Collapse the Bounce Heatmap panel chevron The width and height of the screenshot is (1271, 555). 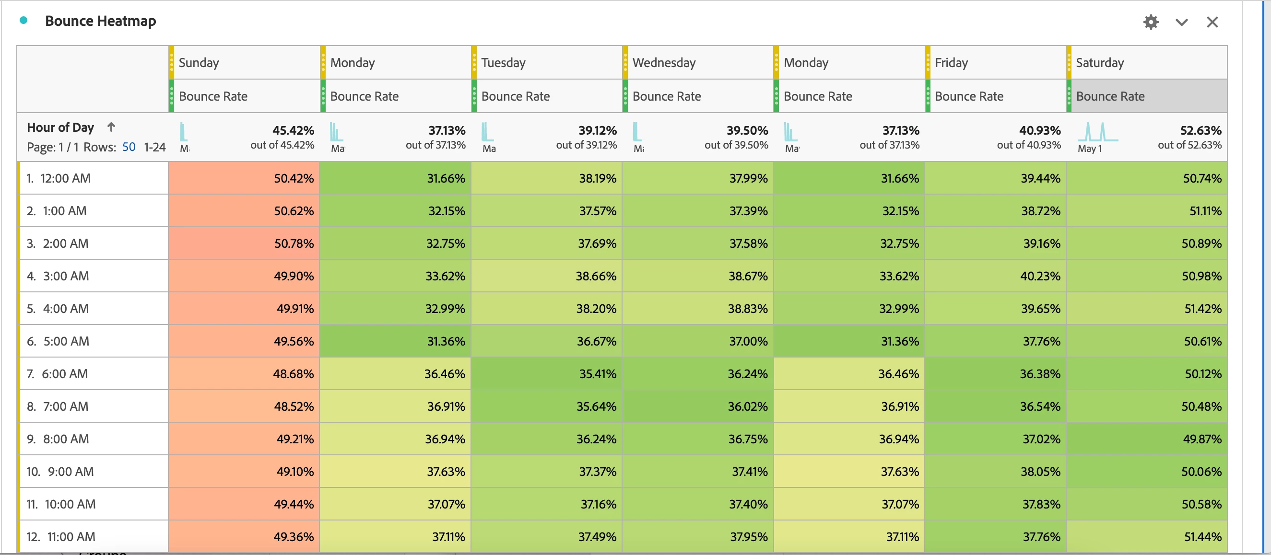[1181, 22]
